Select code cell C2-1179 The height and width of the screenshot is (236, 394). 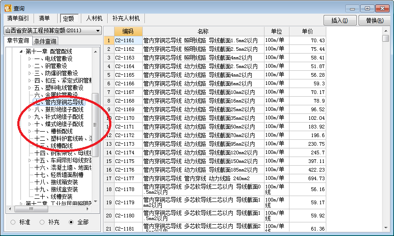(x=128, y=202)
